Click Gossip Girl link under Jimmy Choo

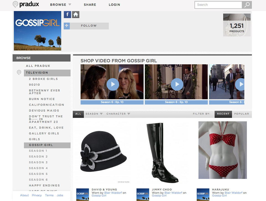click(x=159, y=195)
